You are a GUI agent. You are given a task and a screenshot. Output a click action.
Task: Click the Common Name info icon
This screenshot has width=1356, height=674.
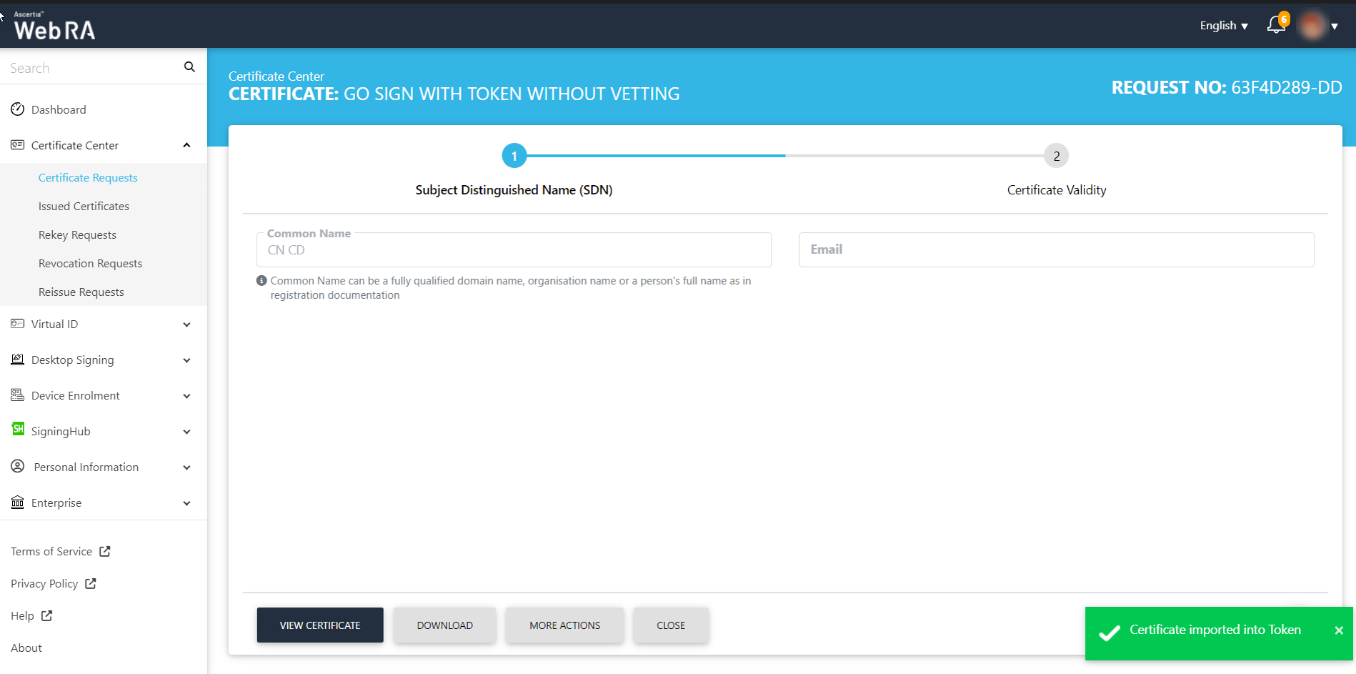click(261, 281)
